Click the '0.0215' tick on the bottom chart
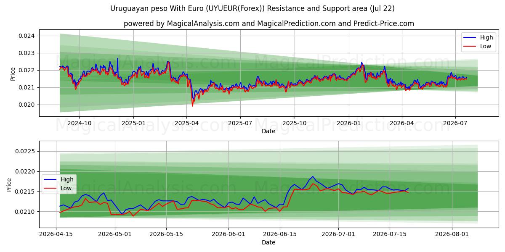The image size is (505, 252). click(x=25, y=192)
